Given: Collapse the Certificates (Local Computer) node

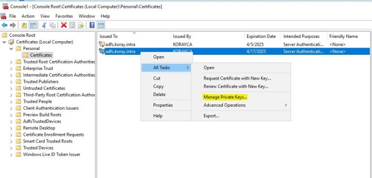Looking at the screenshot, I should (x=4, y=42).
